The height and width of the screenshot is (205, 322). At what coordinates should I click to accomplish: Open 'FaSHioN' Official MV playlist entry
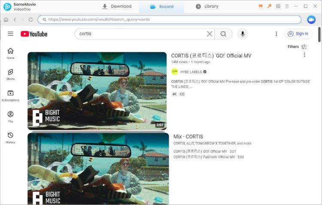(x=209, y=157)
